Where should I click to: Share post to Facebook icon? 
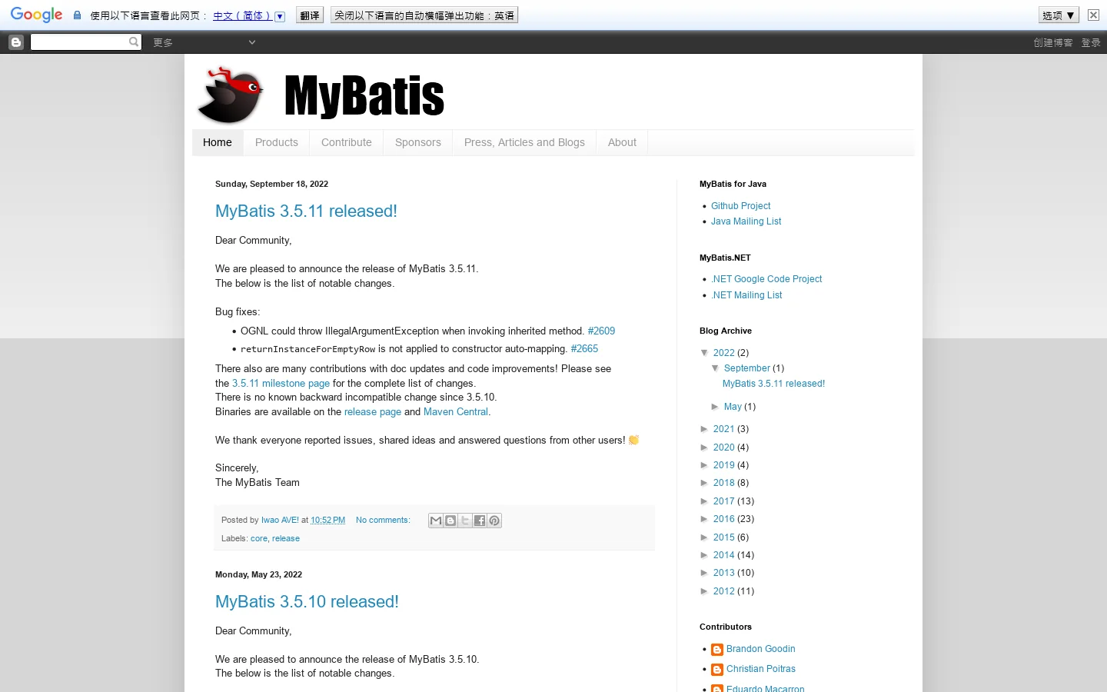pyautogui.click(x=480, y=521)
